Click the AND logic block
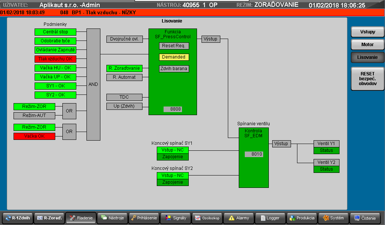385x225 pixels. coord(93,84)
